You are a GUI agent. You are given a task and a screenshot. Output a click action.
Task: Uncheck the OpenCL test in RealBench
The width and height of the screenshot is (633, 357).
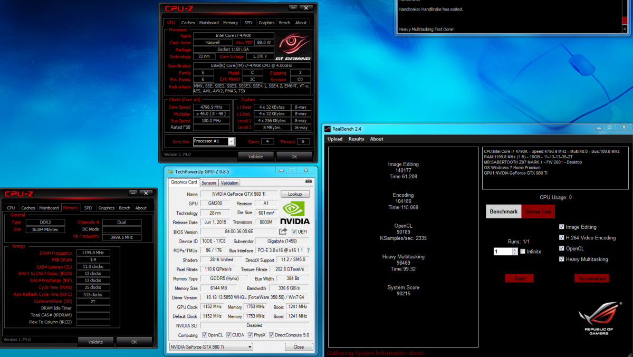(x=562, y=248)
